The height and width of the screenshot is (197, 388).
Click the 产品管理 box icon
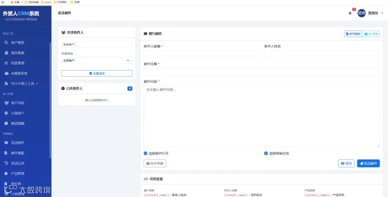coord(6,173)
